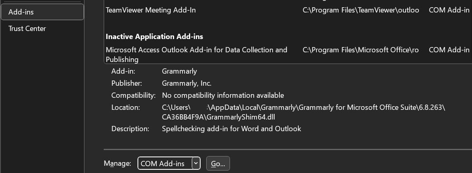Click the Microsoft Office location path cell
472x173 pixels.
[x=361, y=50]
